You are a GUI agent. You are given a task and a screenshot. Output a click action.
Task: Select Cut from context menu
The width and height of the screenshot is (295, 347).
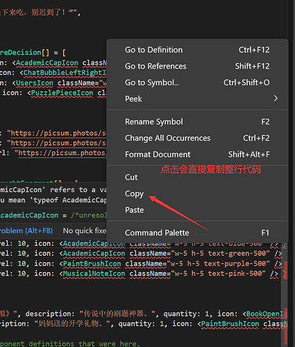pos(197,177)
